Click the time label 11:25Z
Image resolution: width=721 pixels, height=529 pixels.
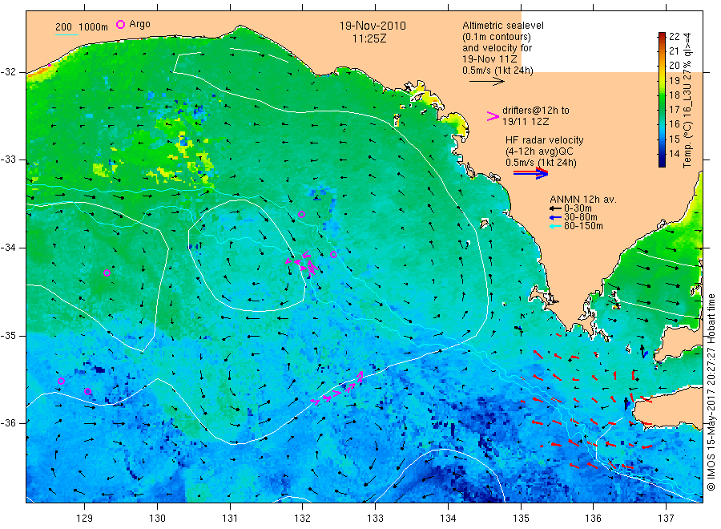point(369,38)
